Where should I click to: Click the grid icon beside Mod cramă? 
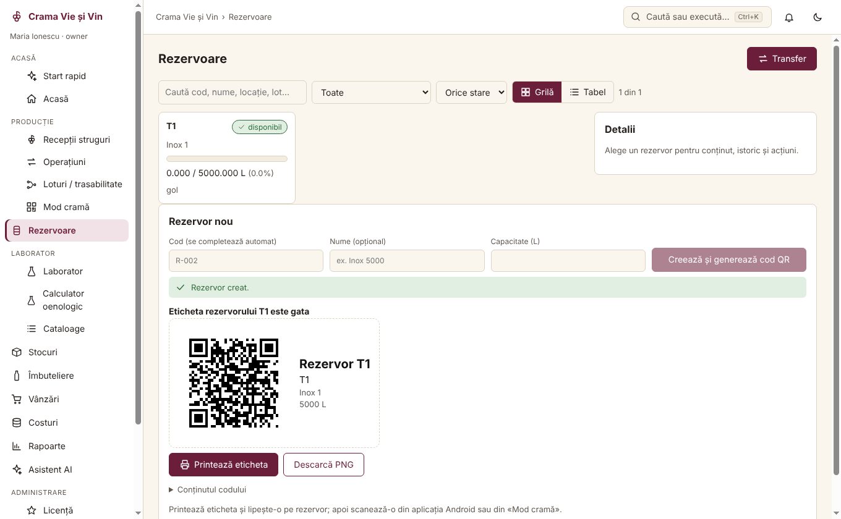point(32,207)
